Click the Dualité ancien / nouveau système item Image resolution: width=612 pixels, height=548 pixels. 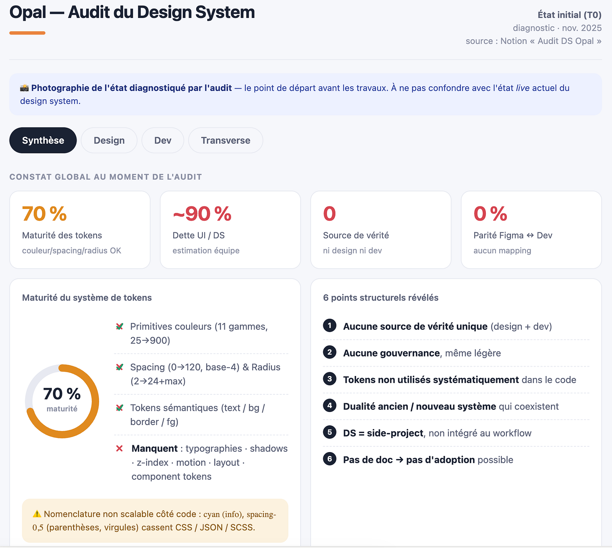tap(451, 406)
